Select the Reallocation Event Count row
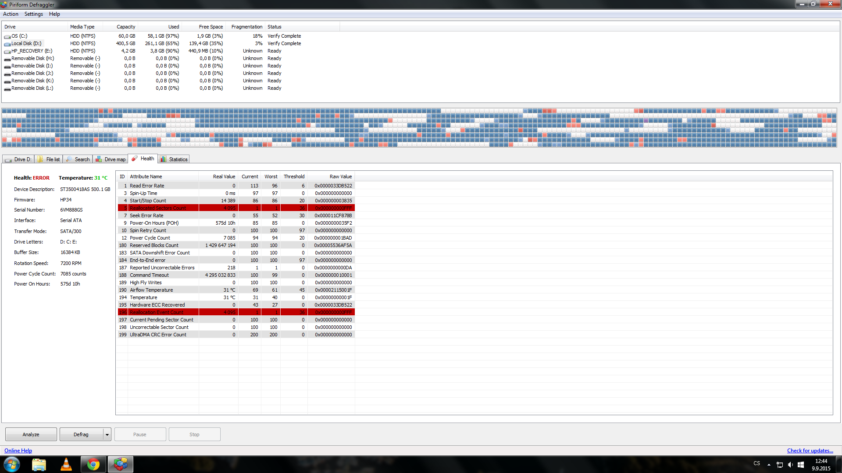This screenshot has height=473, width=842. (236, 312)
